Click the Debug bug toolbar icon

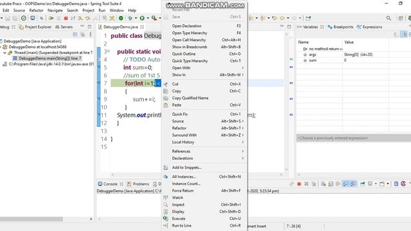[x=130, y=18]
